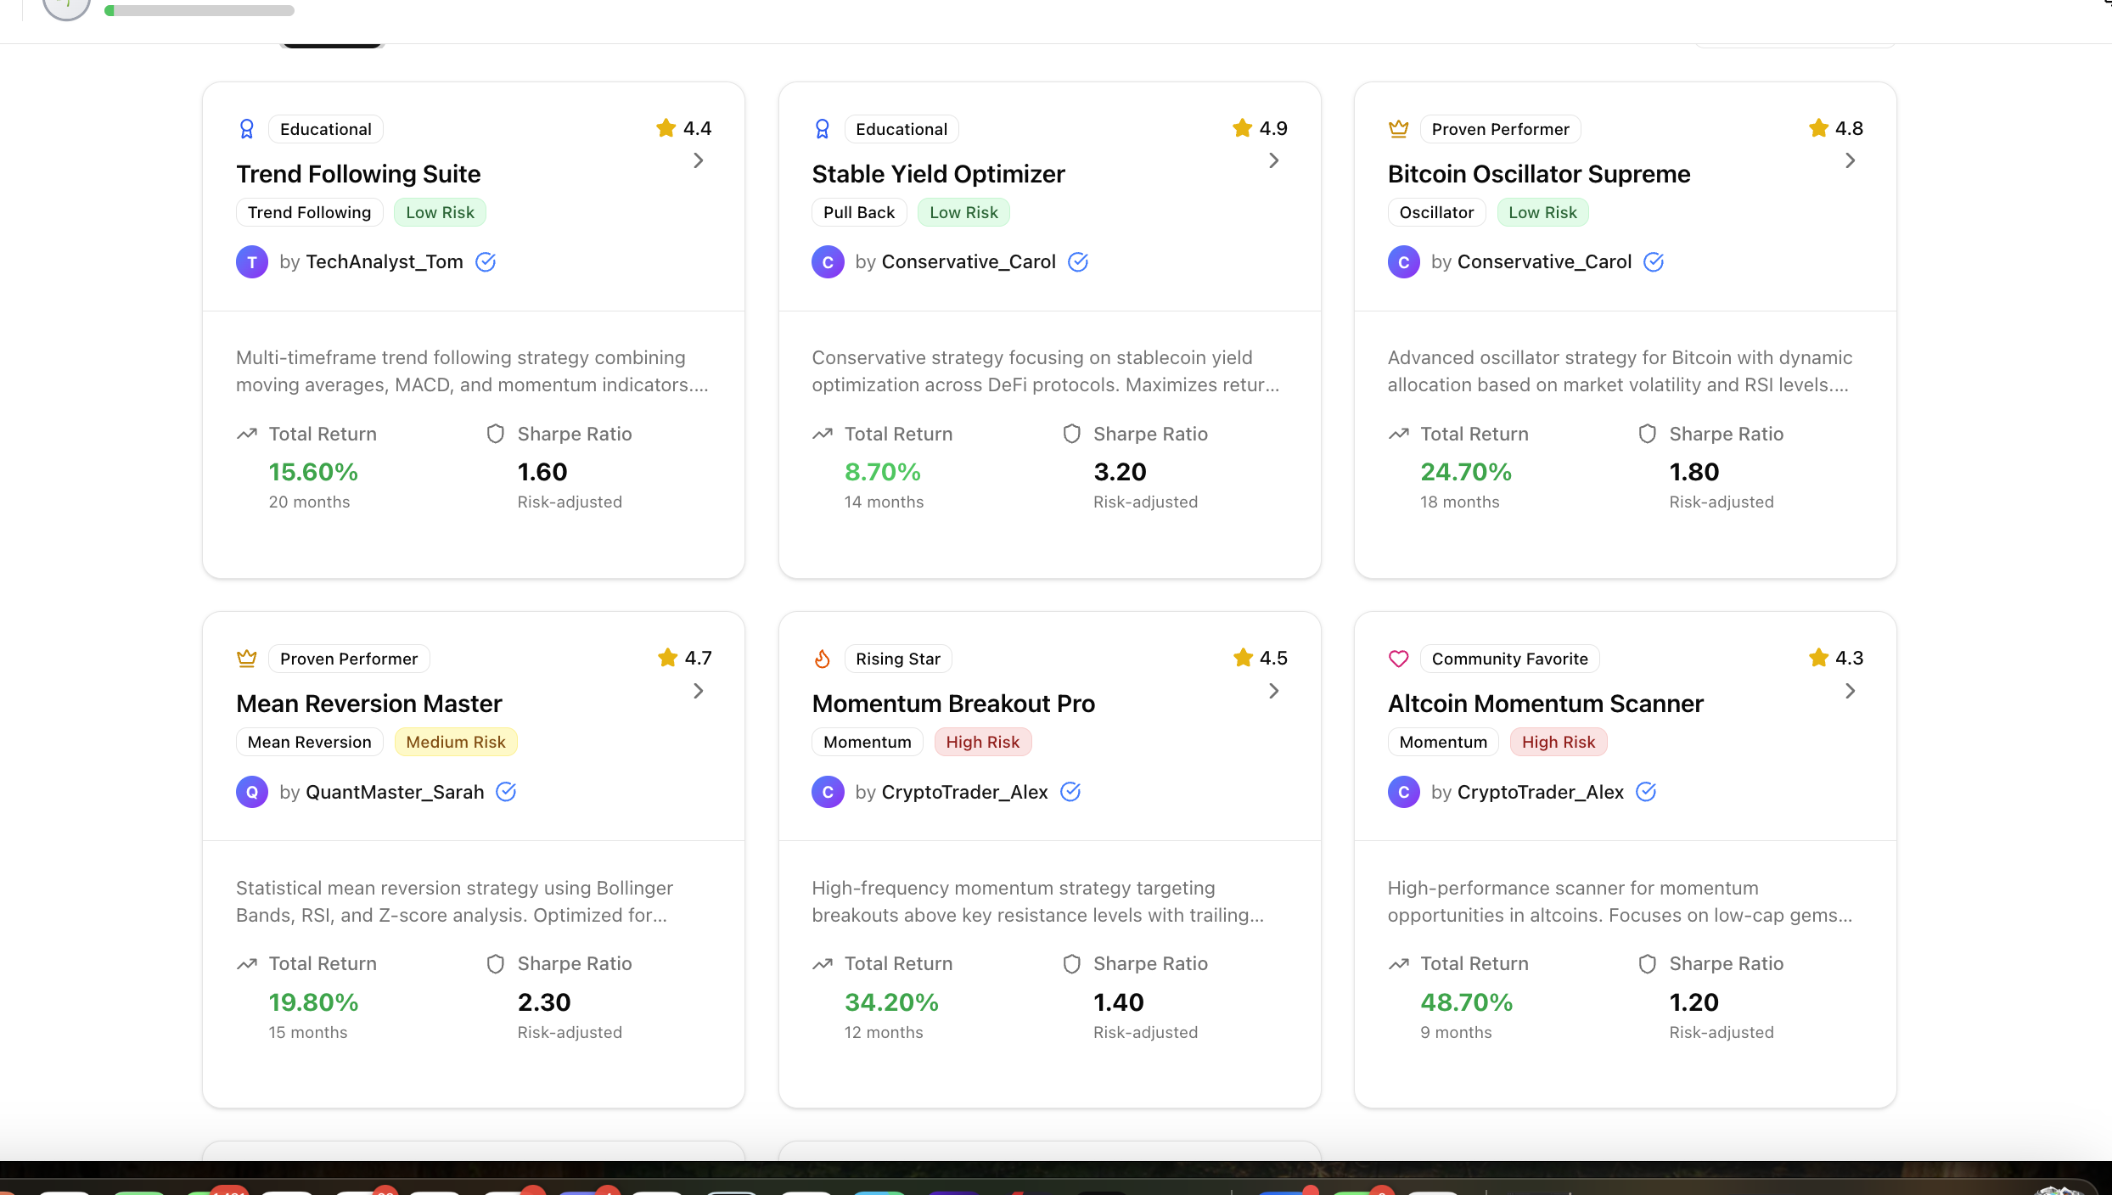Click the shield icon by Sharpe Ratio 3.20

(x=1071, y=434)
